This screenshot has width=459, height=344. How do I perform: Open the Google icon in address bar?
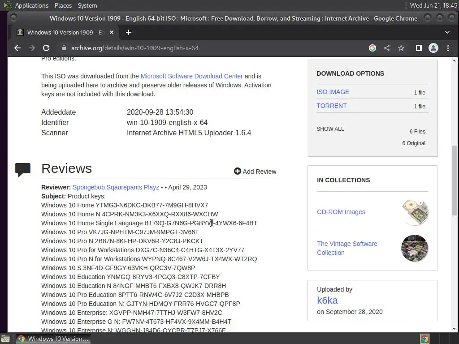[x=372, y=48]
